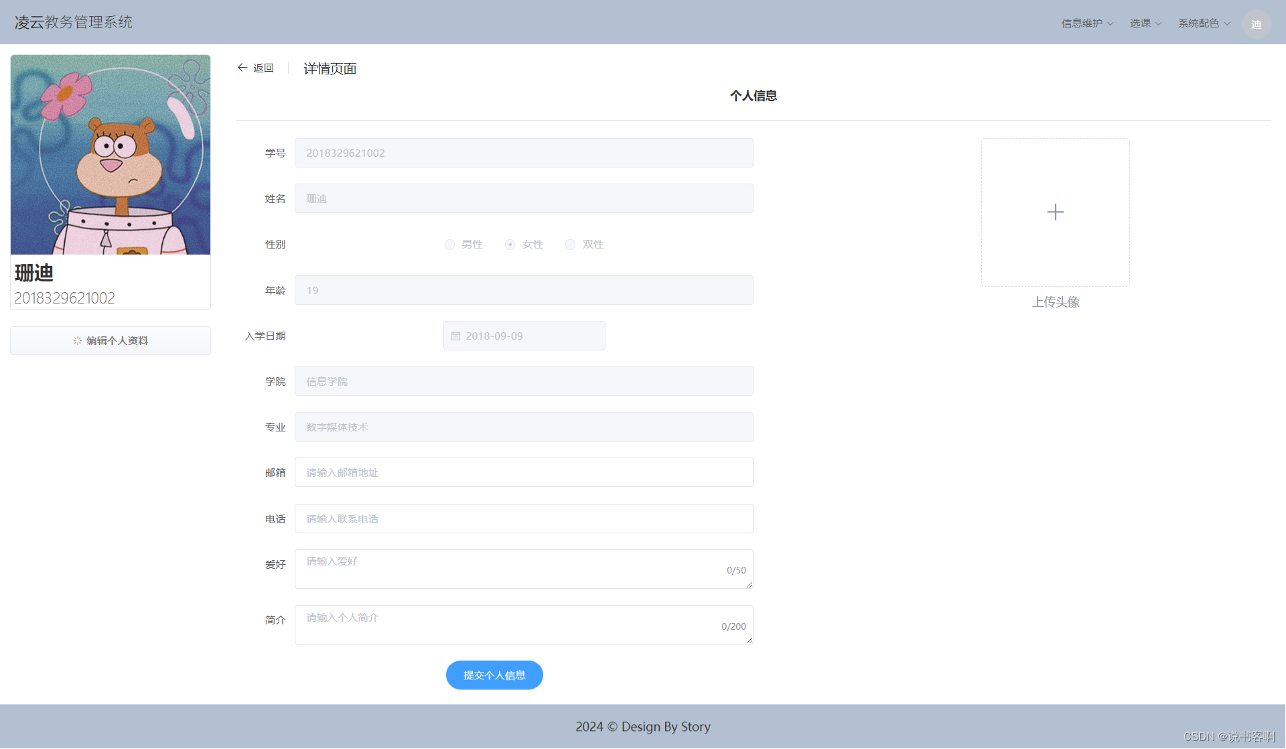The width and height of the screenshot is (1286, 749).
Task: Click the 返回 link text
Action: (263, 68)
